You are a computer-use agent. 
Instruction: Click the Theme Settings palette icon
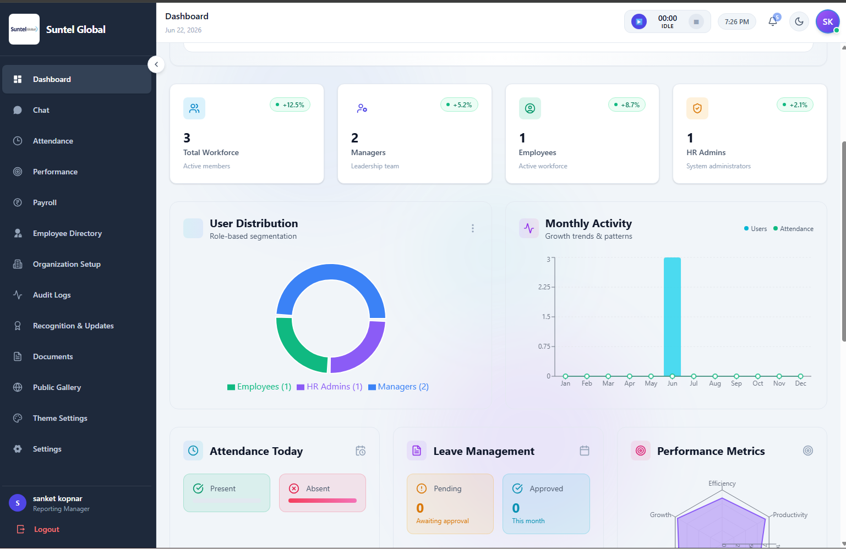pyautogui.click(x=18, y=418)
